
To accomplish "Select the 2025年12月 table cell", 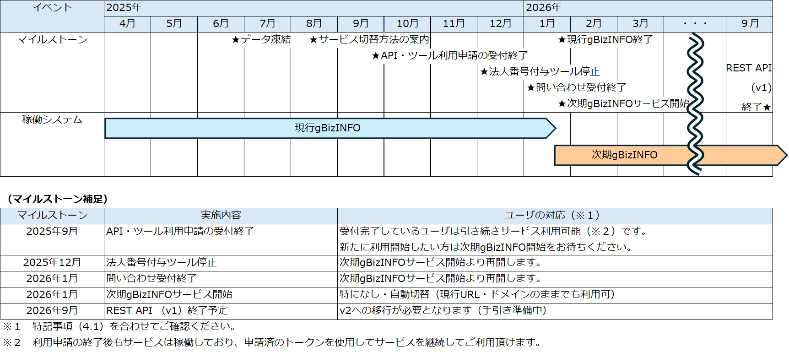I will coord(52,263).
